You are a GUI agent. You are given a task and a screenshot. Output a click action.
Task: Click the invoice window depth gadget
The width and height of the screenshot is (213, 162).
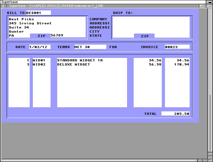(x=209, y=6)
